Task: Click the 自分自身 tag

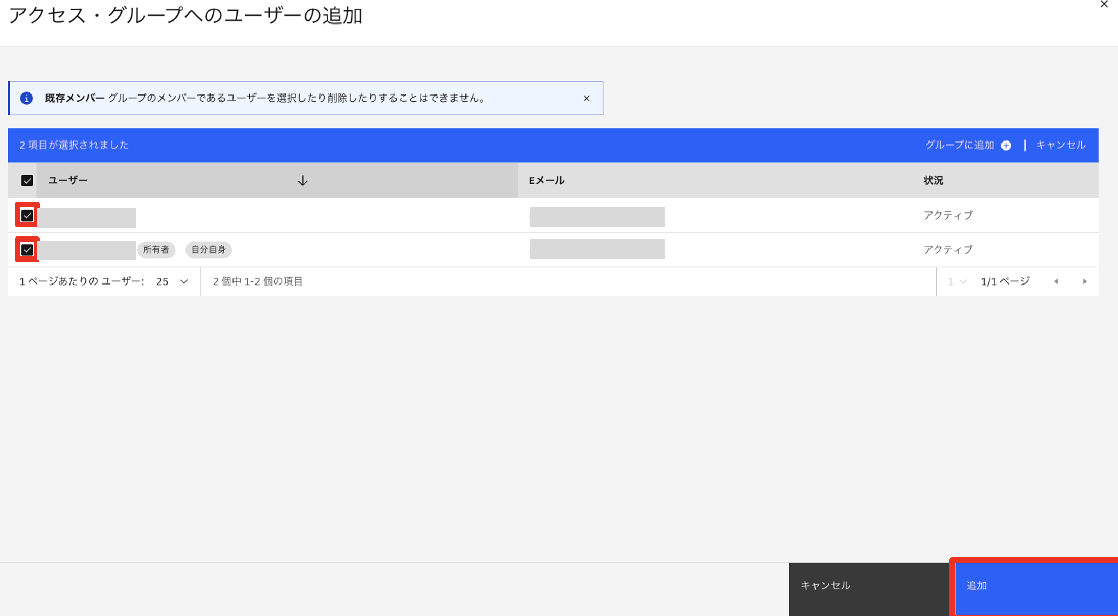Action: click(x=208, y=250)
